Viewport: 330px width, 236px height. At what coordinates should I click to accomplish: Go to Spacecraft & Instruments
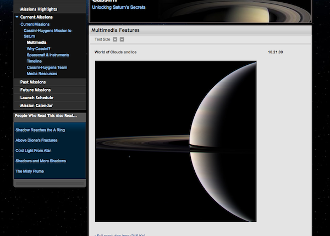(x=49, y=55)
